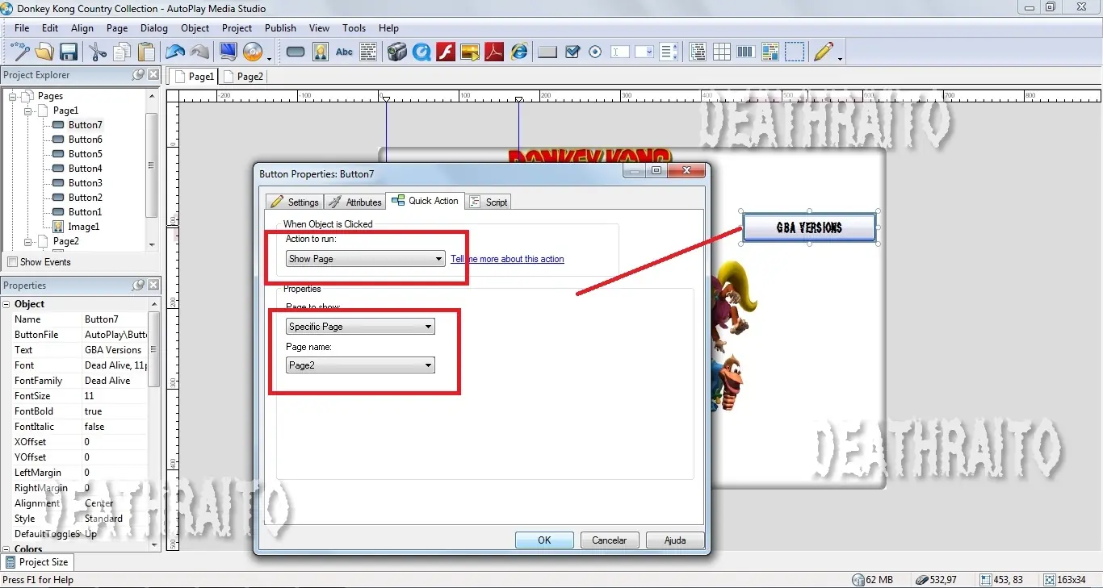This screenshot has height=588, width=1103.
Task: Click the '62 MB' status bar entry
Action: (873, 580)
